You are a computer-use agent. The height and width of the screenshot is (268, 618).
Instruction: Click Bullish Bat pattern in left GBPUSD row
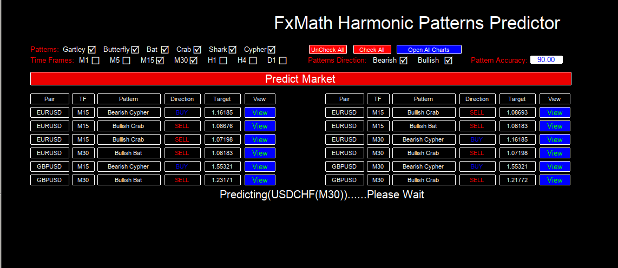click(x=129, y=180)
